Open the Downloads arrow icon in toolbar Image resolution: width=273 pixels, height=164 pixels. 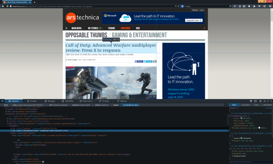point(249,6)
